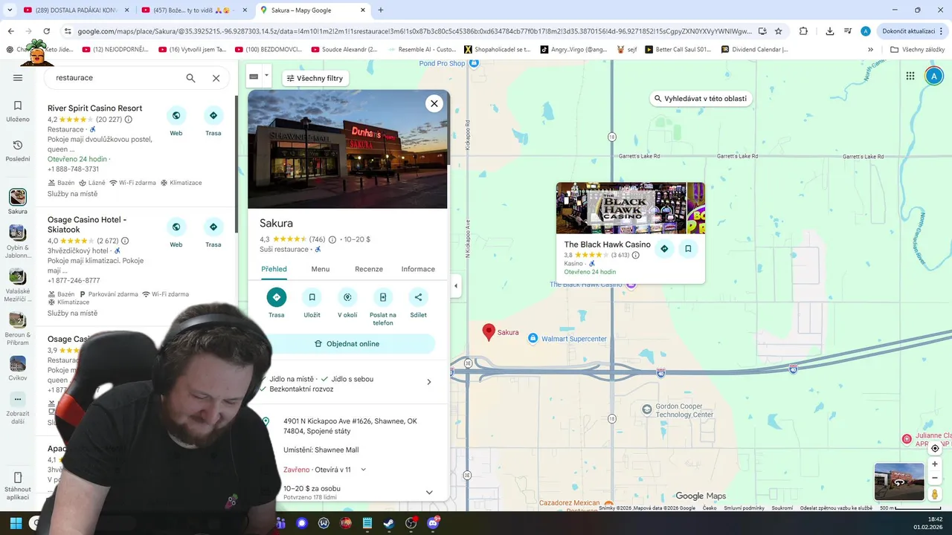Switch to the Přehled tab
952x535 pixels.
pyautogui.click(x=274, y=269)
